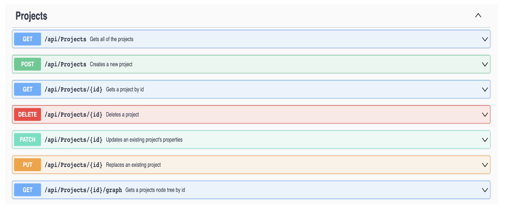Expand the DELETE Deletes a project chevron
The height and width of the screenshot is (213, 507).
485,115
